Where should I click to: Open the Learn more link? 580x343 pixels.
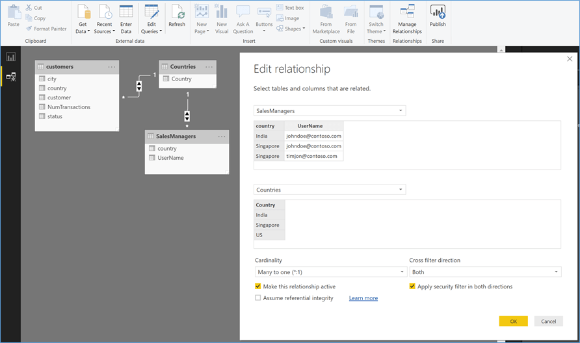(x=363, y=298)
